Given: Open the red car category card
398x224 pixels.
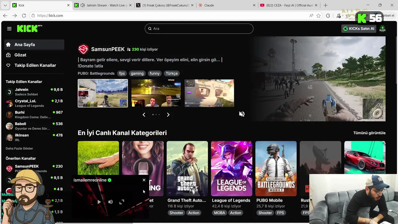Looking at the screenshot, I should [365, 158].
